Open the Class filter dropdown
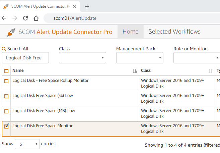 (82, 58)
